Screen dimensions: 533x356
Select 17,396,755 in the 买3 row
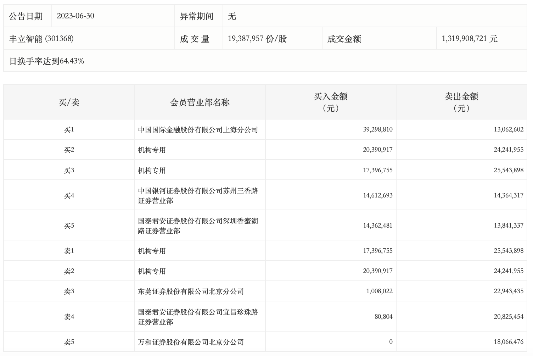[378, 170]
